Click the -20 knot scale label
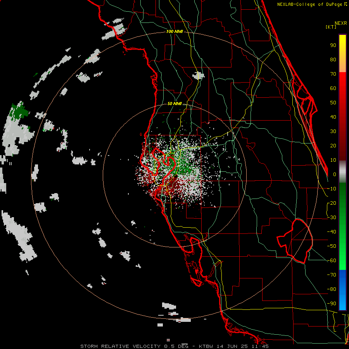Image resolution: width=349 pixels, height=349 pixels. click(332, 203)
